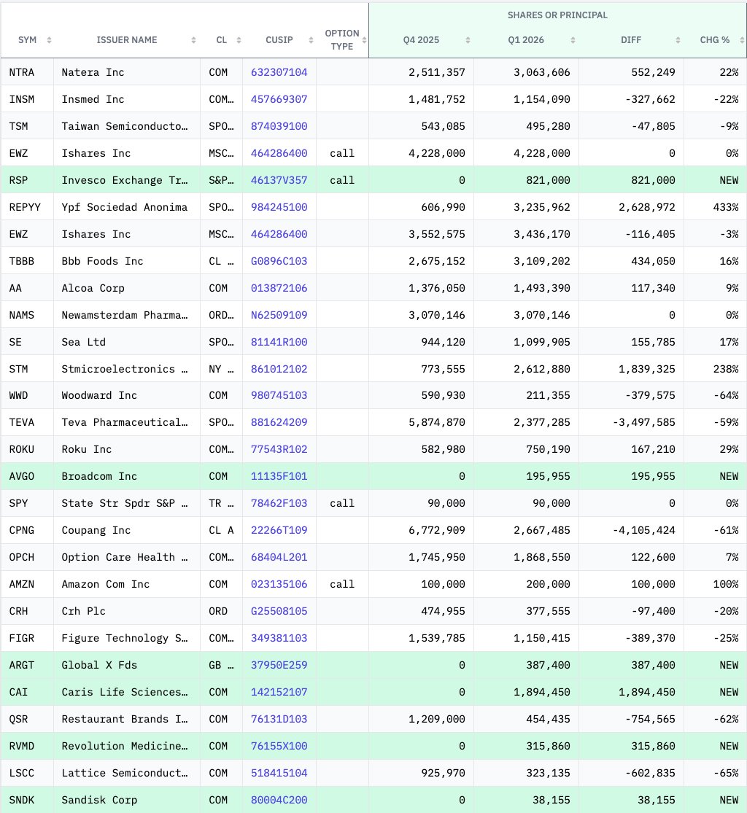Image resolution: width=747 pixels, height=813 pixels.
Task: Open Revolution Medicine CUSIP 76155X100
Action: pos(279,746)
